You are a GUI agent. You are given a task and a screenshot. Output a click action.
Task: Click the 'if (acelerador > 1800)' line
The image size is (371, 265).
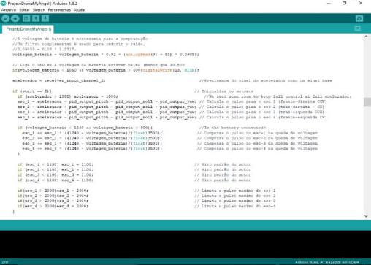68,96
